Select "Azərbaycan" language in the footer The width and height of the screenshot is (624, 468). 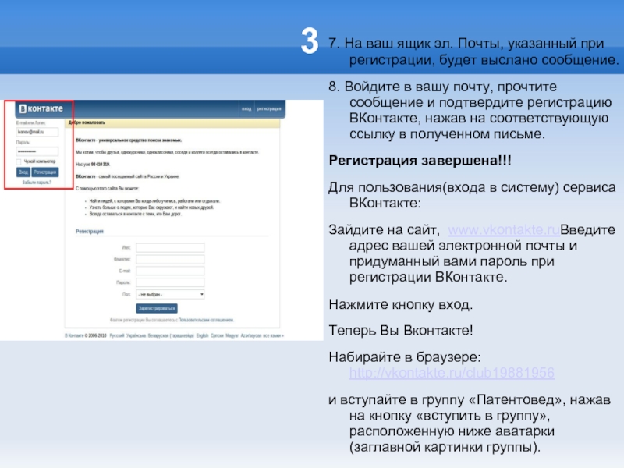[251, 335]
